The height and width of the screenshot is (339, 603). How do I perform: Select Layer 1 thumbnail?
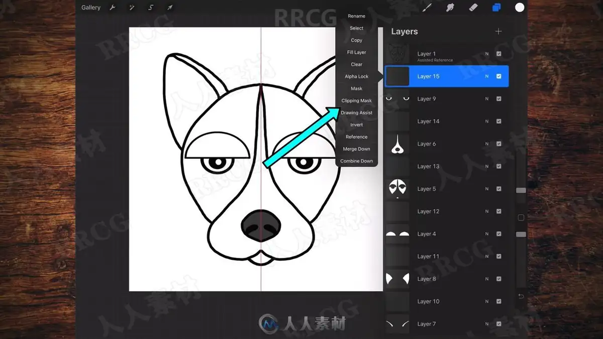click(397, 54)
